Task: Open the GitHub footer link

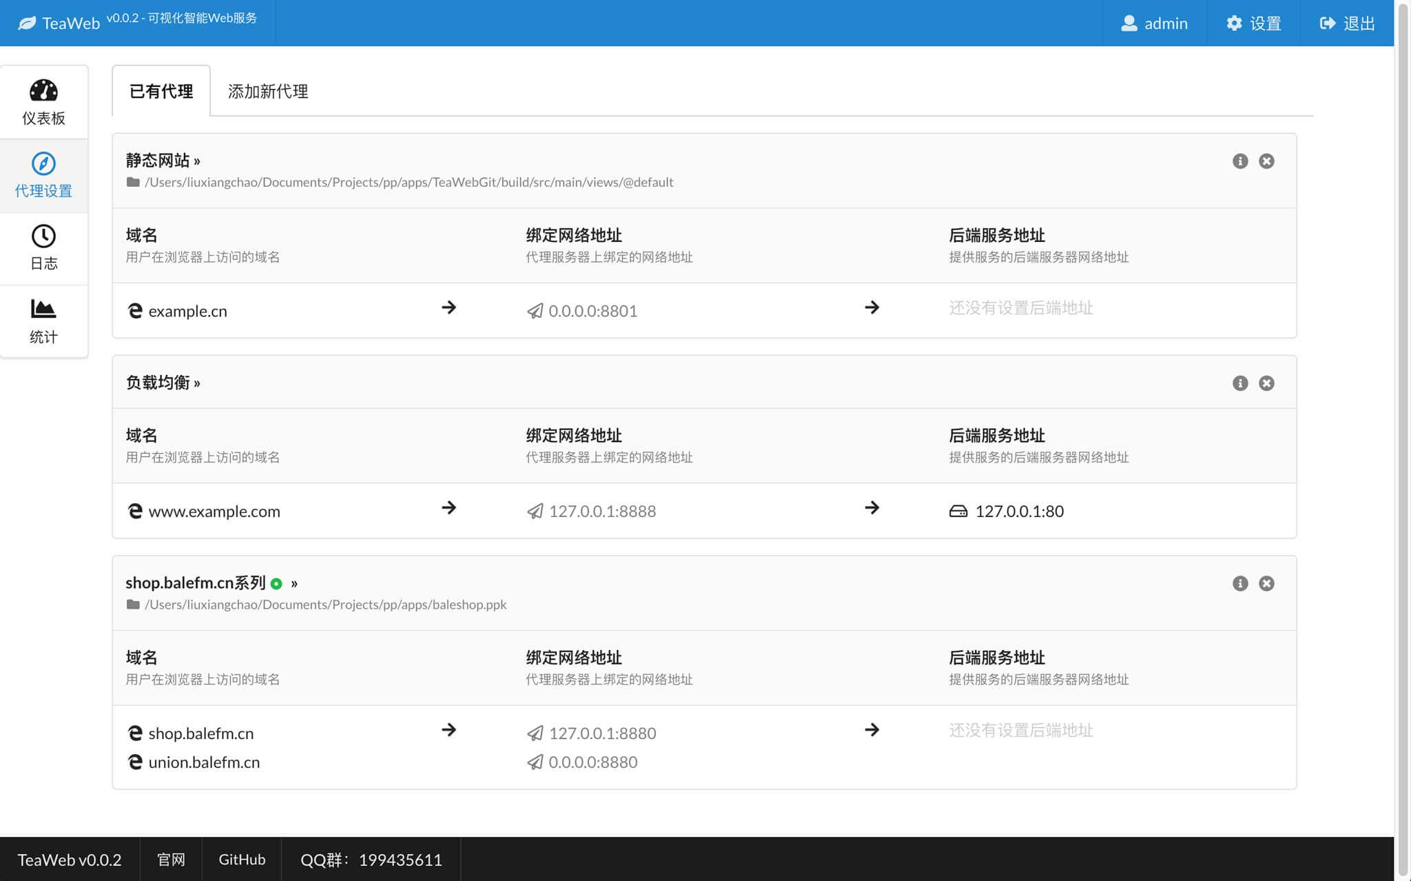Action: [242, 860]
